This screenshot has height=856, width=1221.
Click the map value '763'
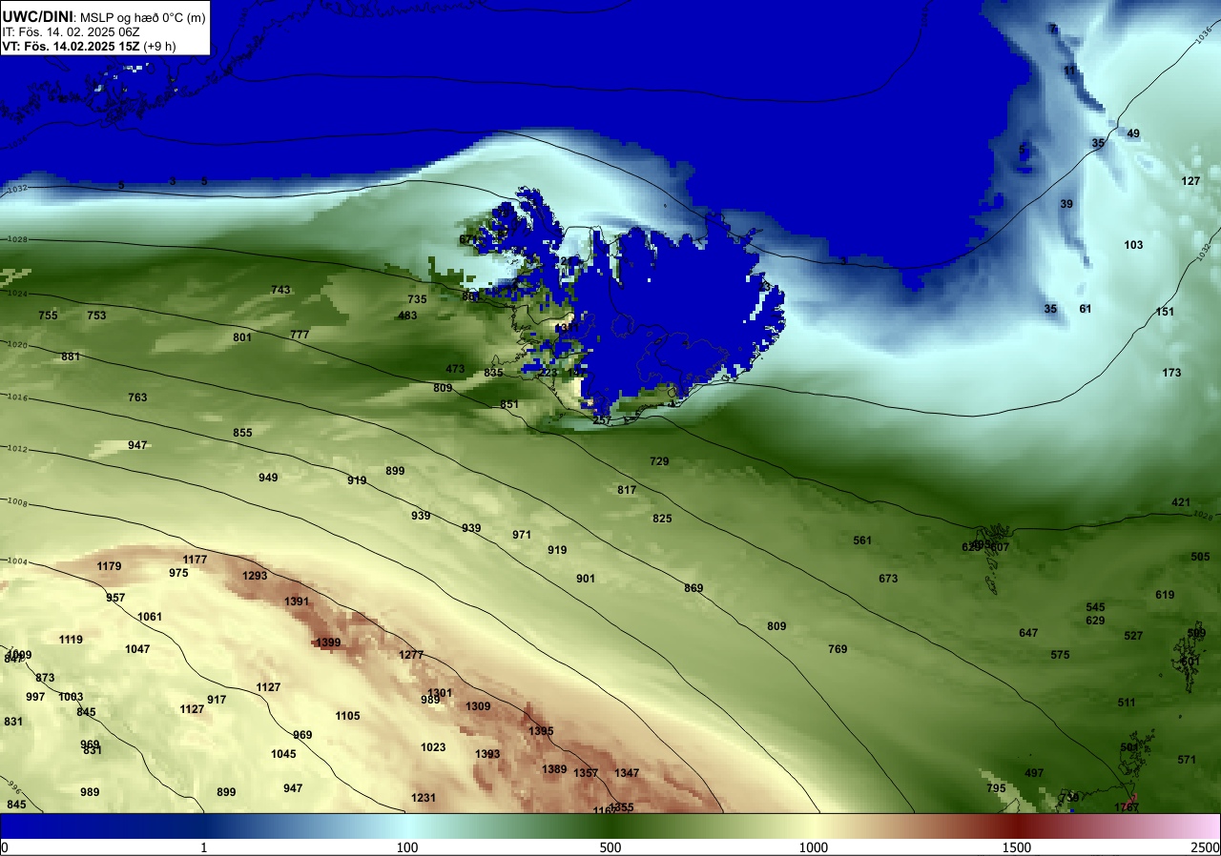(x=137, y=397)
